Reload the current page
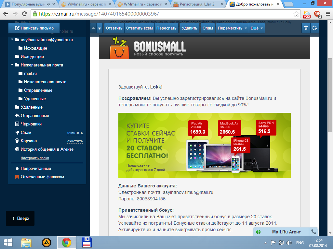Viewport: 333px width, 249px height. click(x=25, y=14)
